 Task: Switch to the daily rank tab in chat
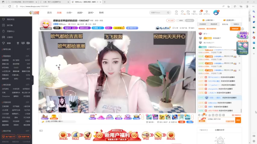click(x=203, y=24)
